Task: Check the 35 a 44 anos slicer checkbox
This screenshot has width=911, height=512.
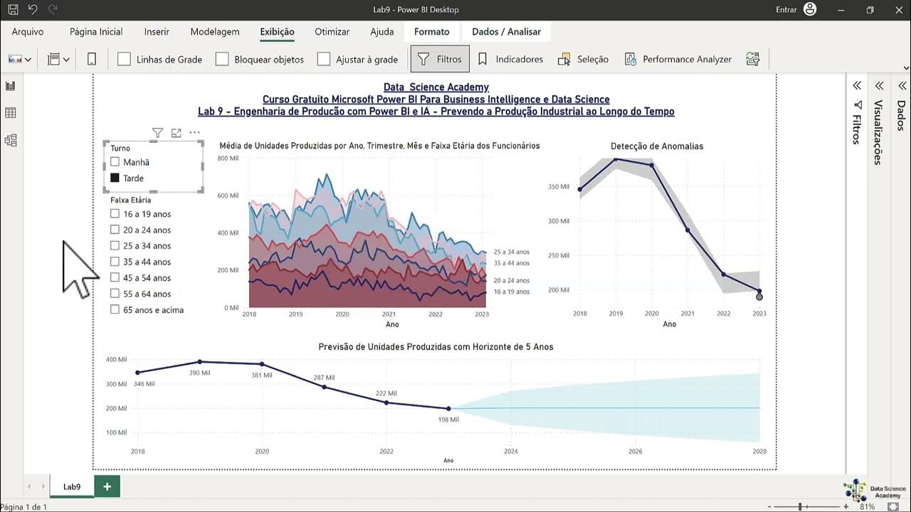Action: tap(115, 262)
